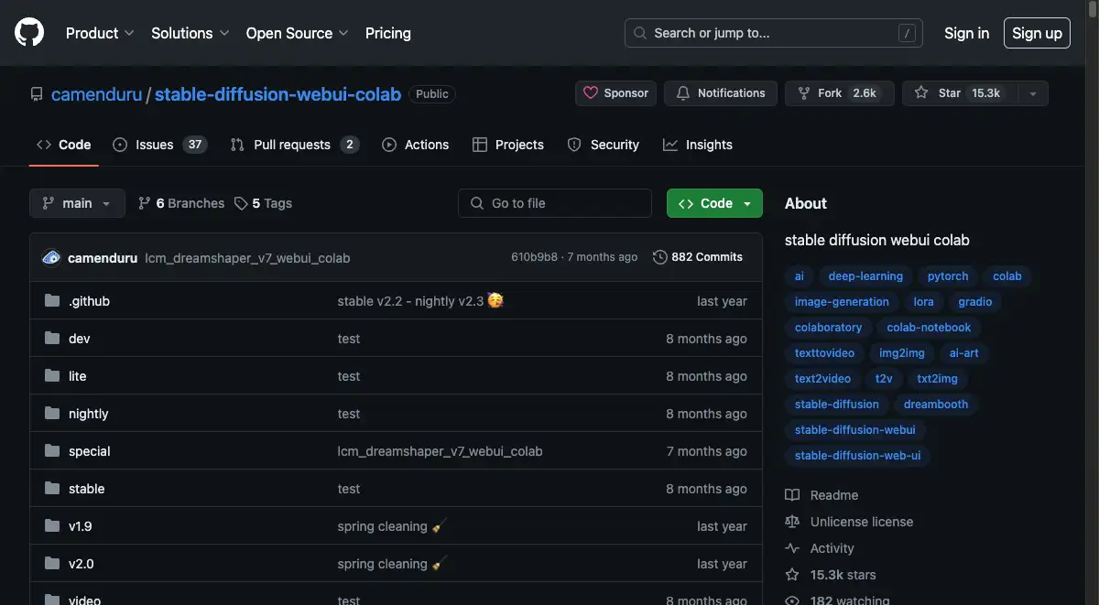Expand the star lists dropdown arrow
The image size is (1099, 605).
pos(1033,93)
